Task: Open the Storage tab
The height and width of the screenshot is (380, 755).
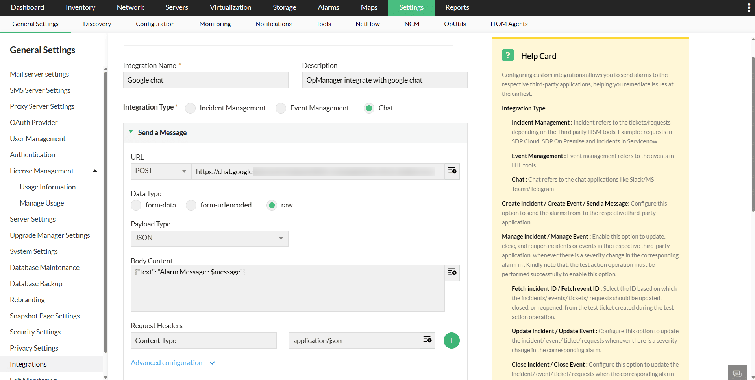Action: (285, 7)
